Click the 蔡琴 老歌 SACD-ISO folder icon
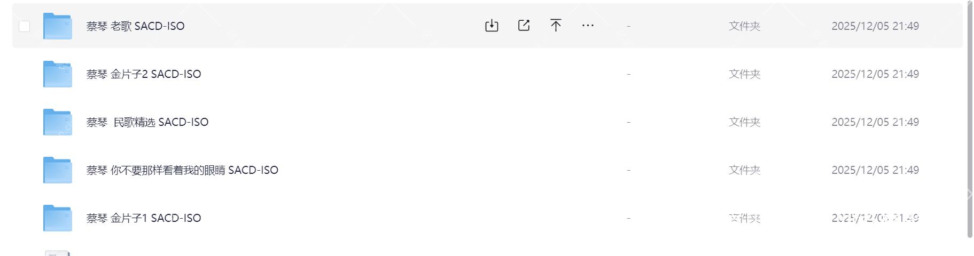The height and width of the screenshot is (256, 974). click(58, 26)
